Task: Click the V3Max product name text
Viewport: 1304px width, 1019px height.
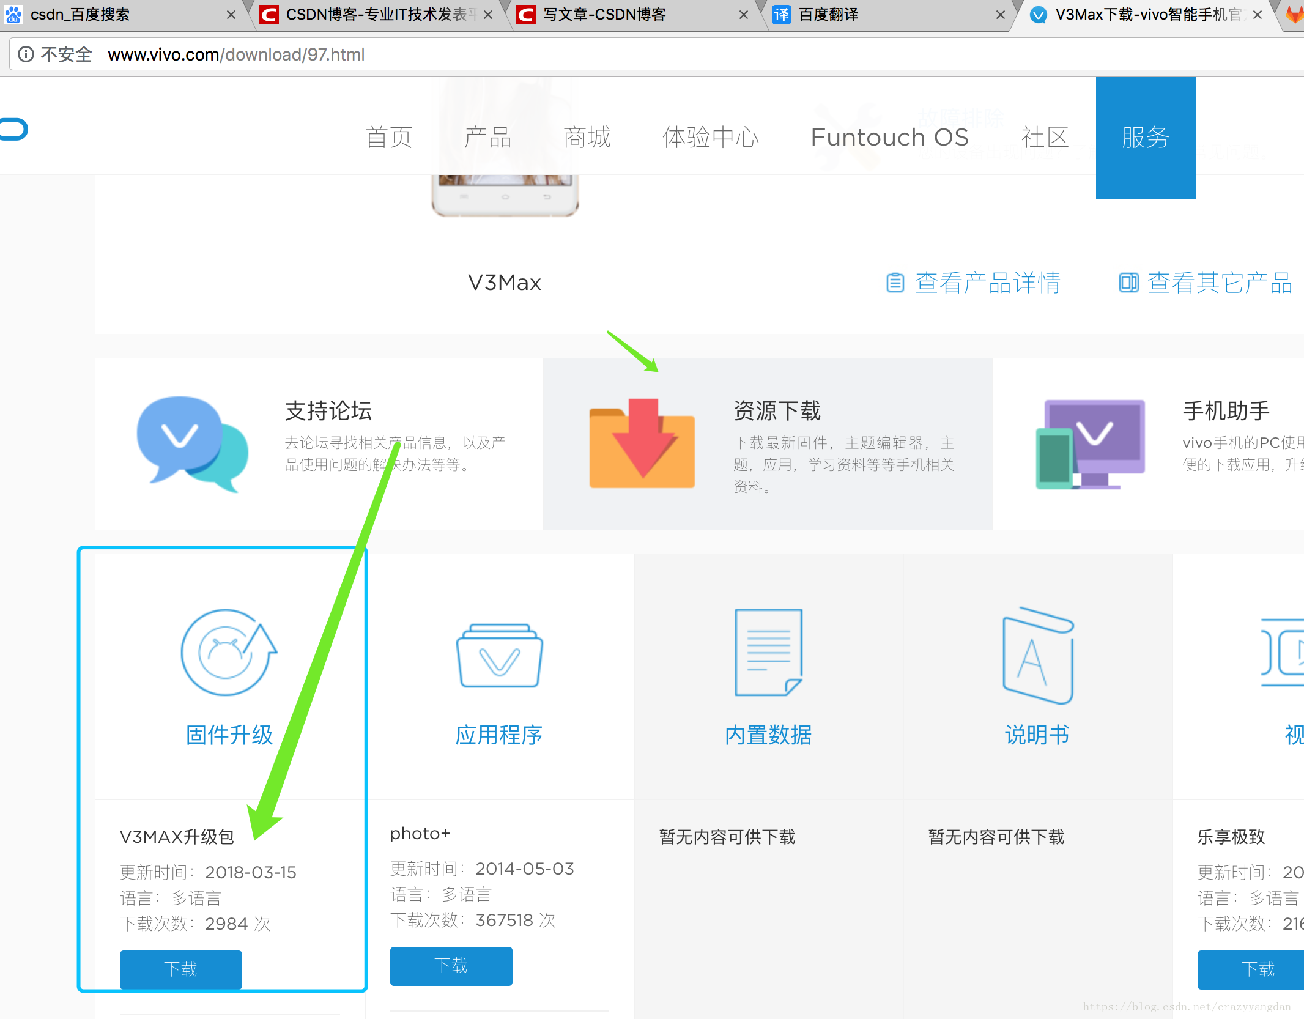Action: (505, 283)
